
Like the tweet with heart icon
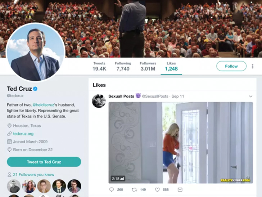[x=157, y=189]
